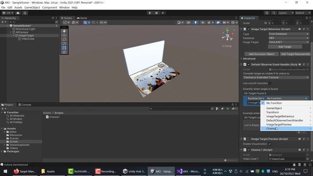Select the Scale tool in Scene
Viewport: 313px width, 176px height.
tap(64, 44)
